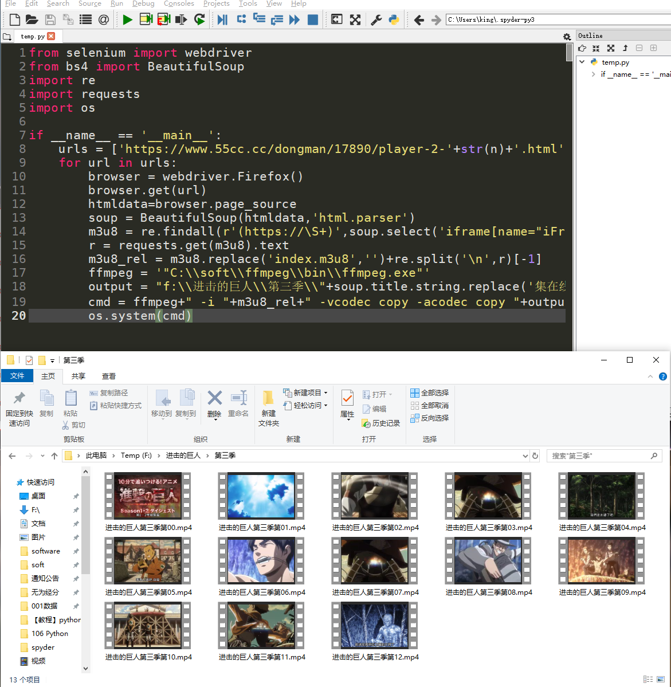Click Delete (删除) in Explorer ribbon

click(214, 403)
